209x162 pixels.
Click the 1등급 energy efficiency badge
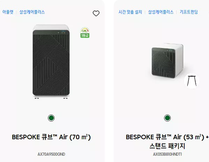click(85, 33)
